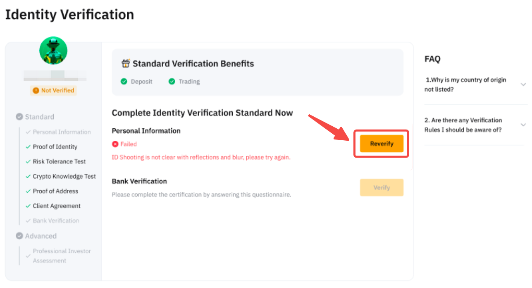Screen dimensions: 532x288
Task: Click the Advanced level check circle icon
Action: [x=19, y=236]
